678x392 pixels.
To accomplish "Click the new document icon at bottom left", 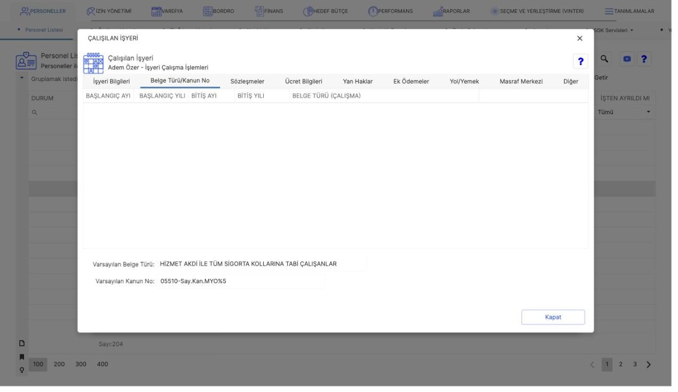I will 22,343.
